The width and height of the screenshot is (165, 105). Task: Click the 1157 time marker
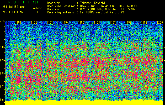113,23
